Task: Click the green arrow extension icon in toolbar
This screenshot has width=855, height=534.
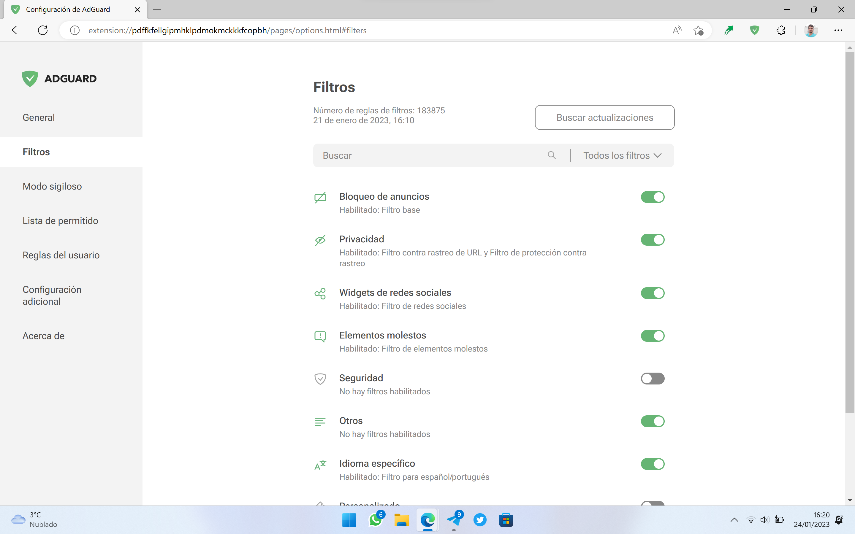Action: click(x=728, y=30)
